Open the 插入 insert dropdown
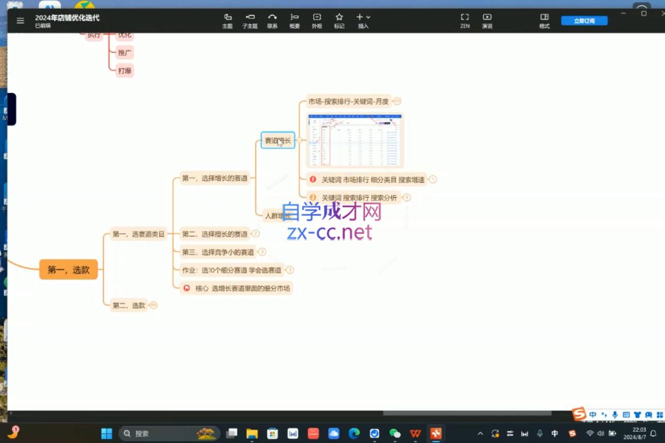The image size is (665, 443). click(x=363, y=21)
